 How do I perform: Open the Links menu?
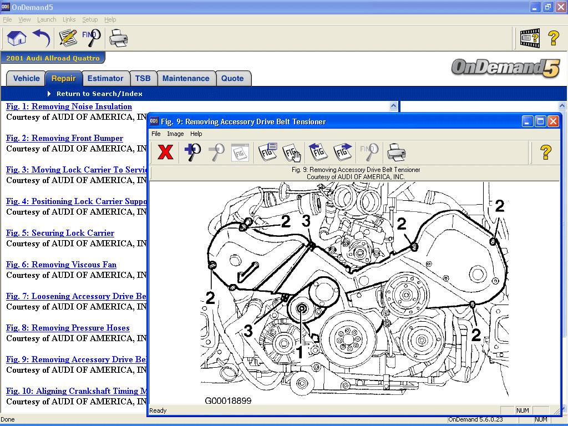69,19
